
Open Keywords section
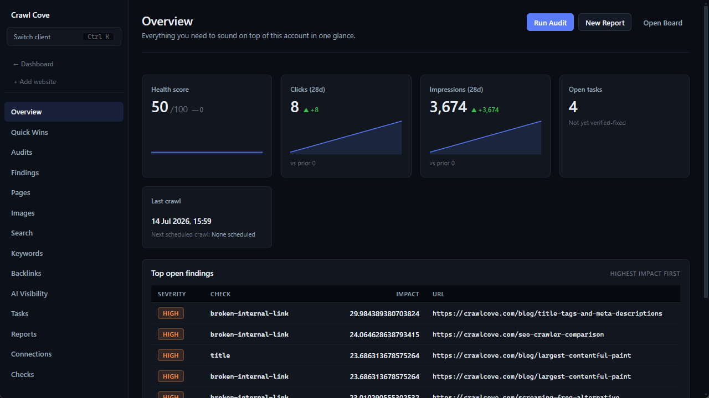coord(64,253)
